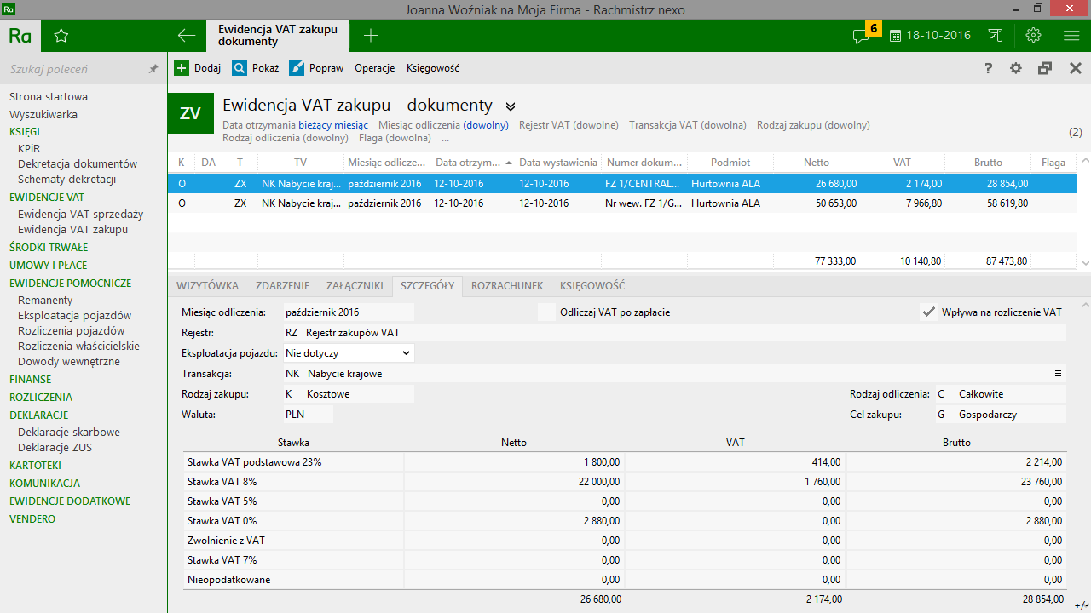Click the Szukaj poleceń search field
The image size is (1091, 613).
pyautogui.click(x=75, y=69)
